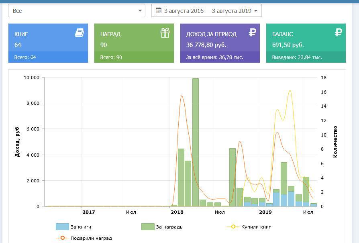
Task: Open the КНИГ 64 statistics card
Action: (48, 39)
